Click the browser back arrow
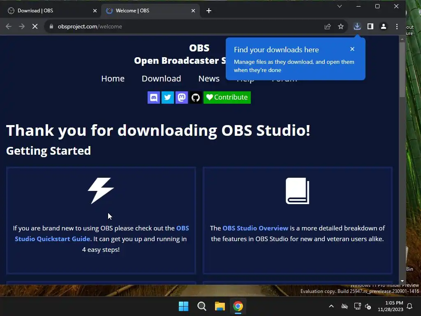This screenshot has height=316, width=421. [x=9, y=26]
